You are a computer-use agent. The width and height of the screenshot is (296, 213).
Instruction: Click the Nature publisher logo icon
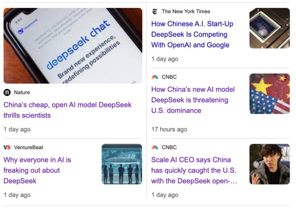click(7, 92)
